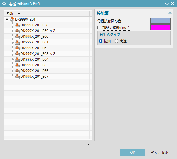Image resolution: width=177 pixels, height=159 pixels.
Task: Click the electrode icon beside DK999X_201_E66
Action: (17, 71)
